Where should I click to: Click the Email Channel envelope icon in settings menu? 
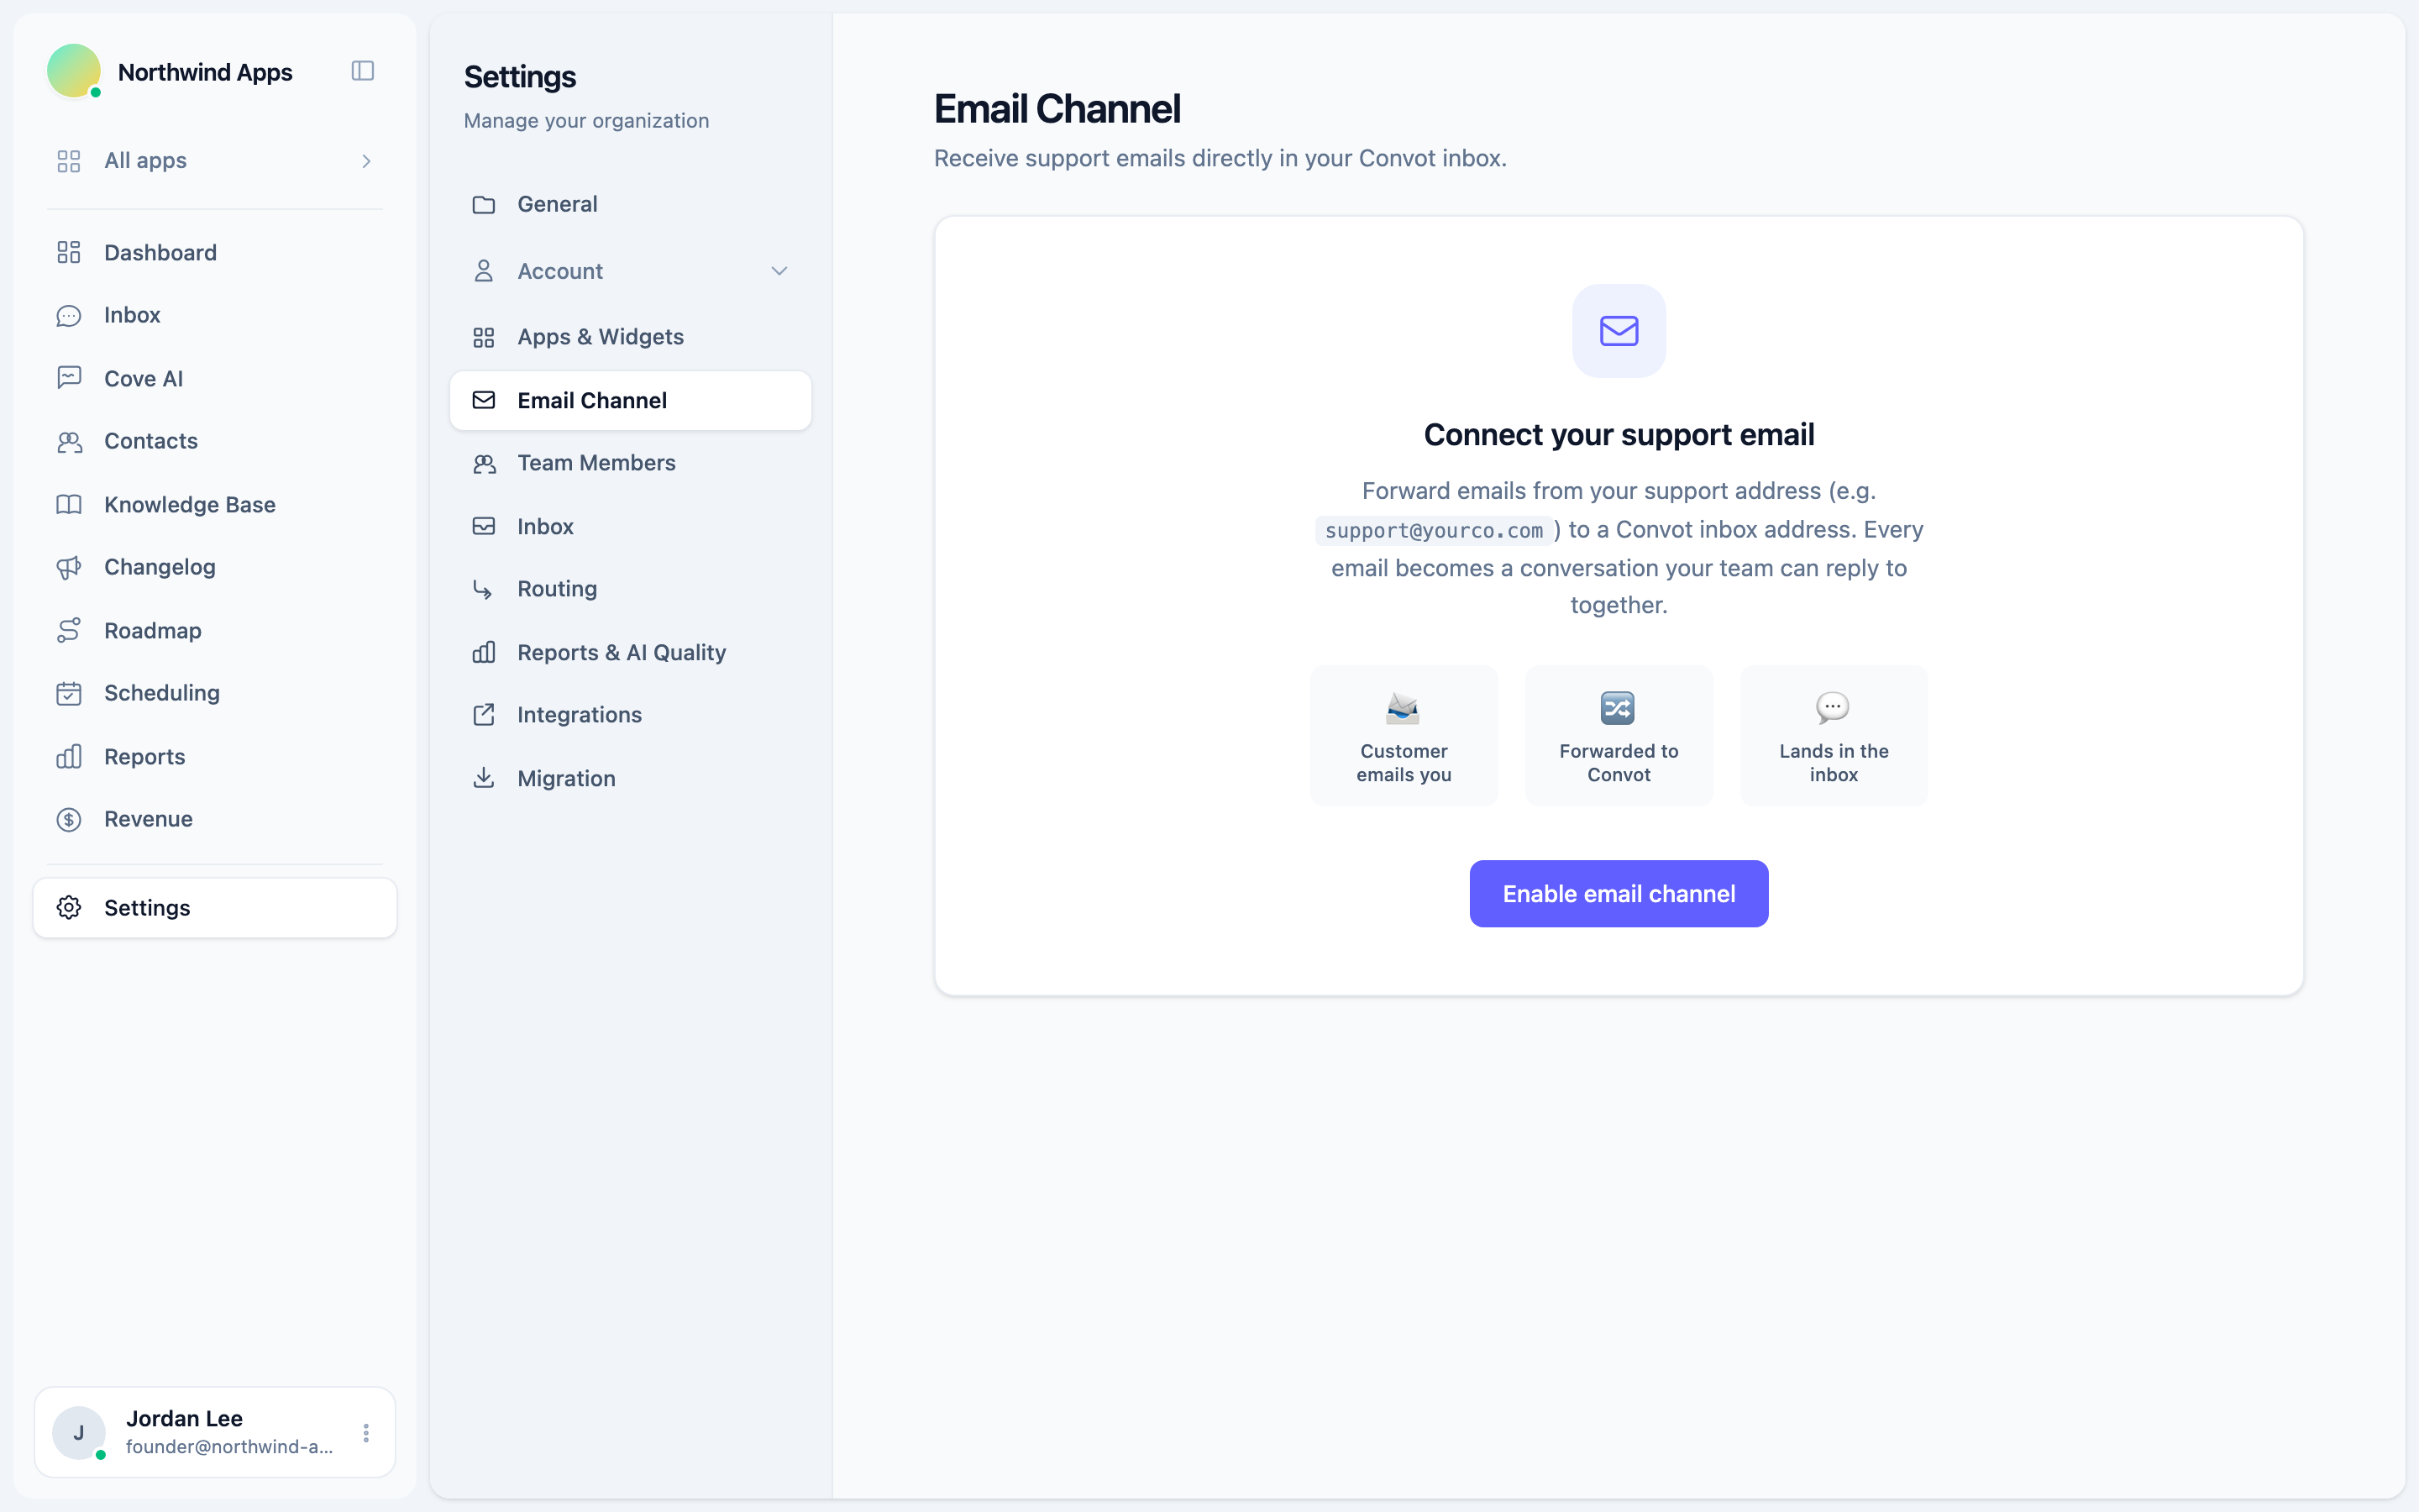point(484,400)
